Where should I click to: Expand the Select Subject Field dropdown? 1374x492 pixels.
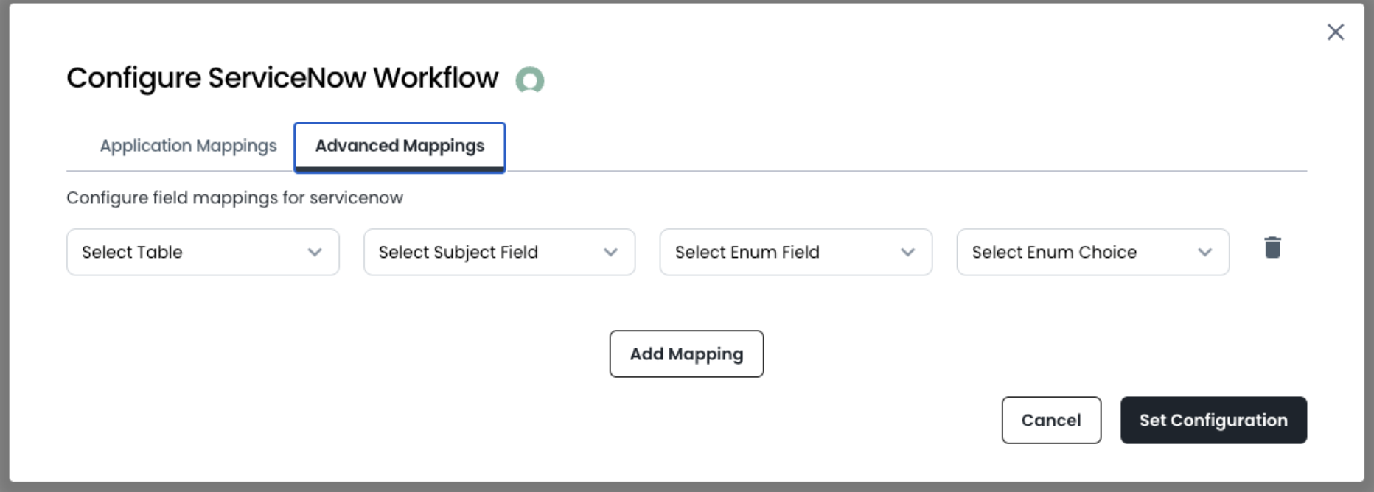tap(499, 252)
